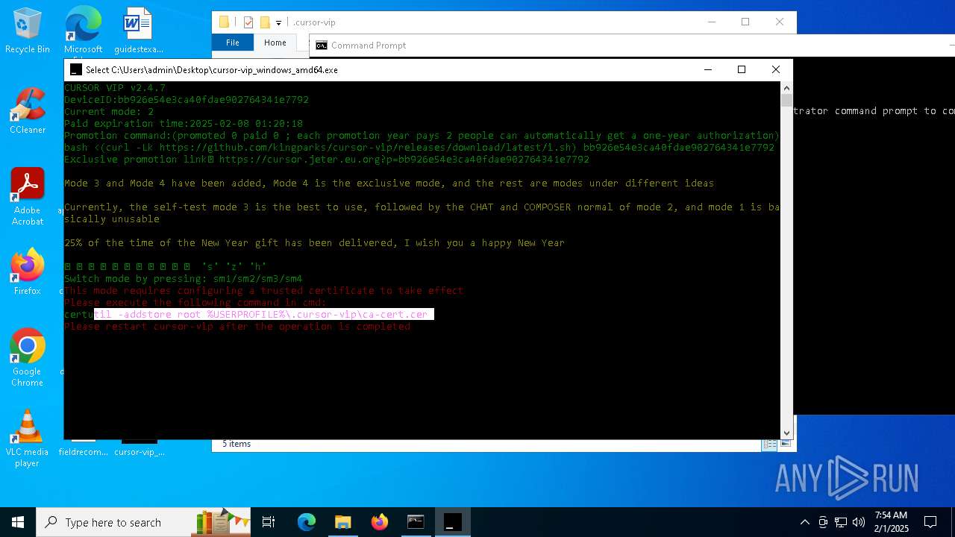Viewport: 955px width, 537px height.
Task: Open CCleaner desktop shortcut
Action: click(x=28, y=112)
